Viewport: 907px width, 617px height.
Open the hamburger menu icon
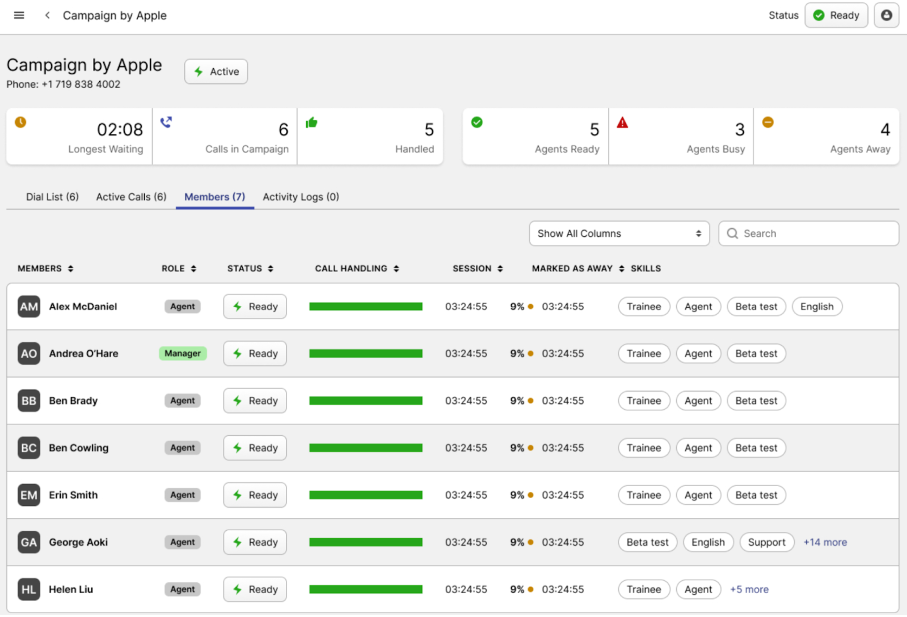19,15
